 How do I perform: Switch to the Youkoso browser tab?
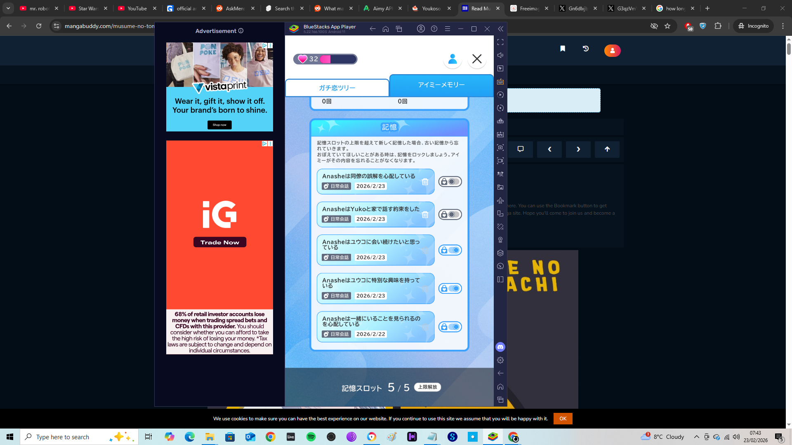[x=431, y=8]
